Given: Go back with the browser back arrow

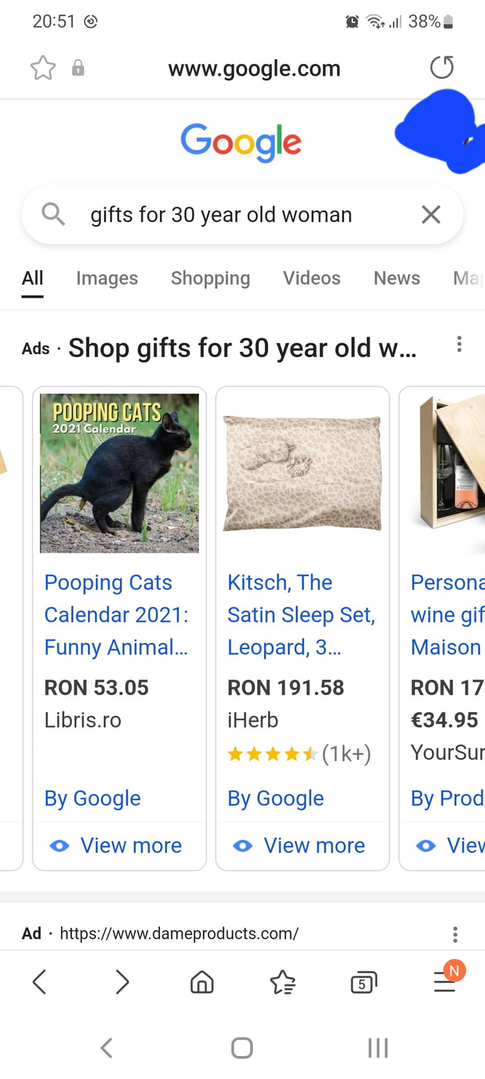Looking at the screenshot, I should (x=39, y=981).
